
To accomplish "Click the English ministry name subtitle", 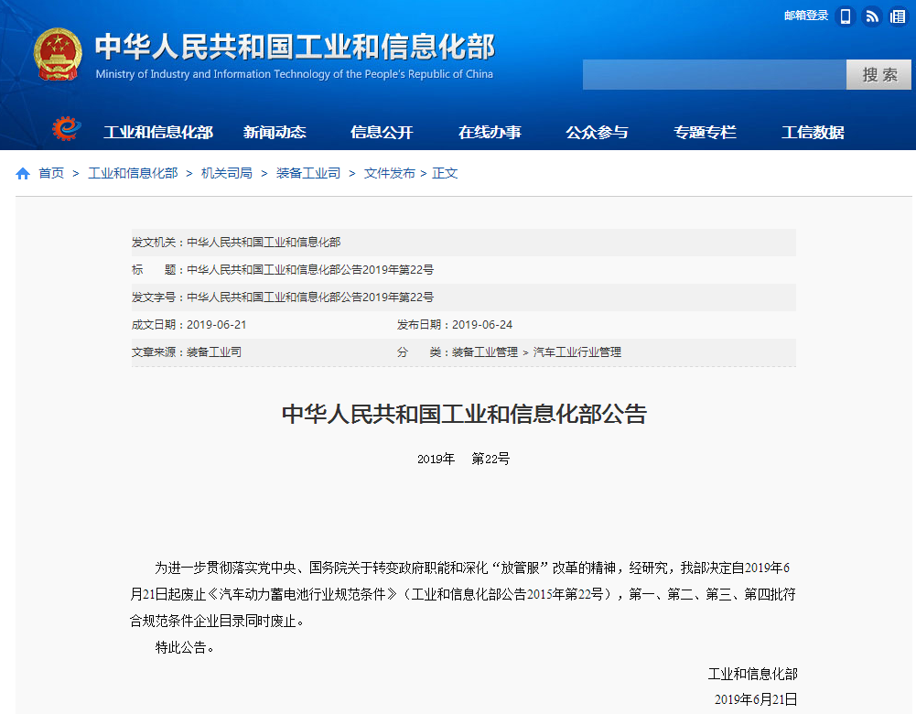I will coord(295,74).
